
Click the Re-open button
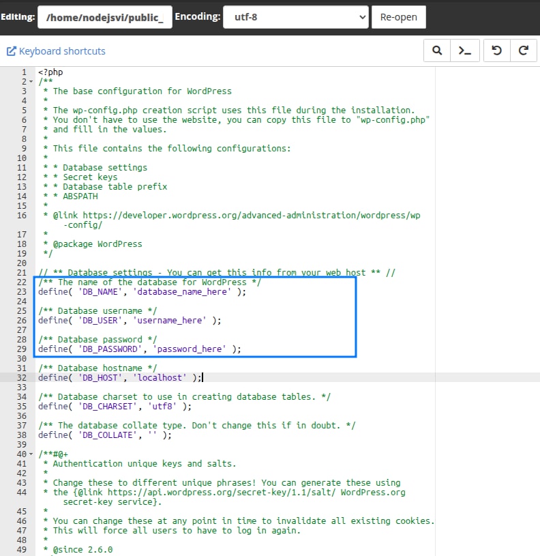click(x=398, y=17)
